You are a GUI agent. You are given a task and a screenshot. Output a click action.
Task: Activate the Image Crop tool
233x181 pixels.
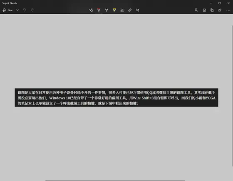[138, 10]
